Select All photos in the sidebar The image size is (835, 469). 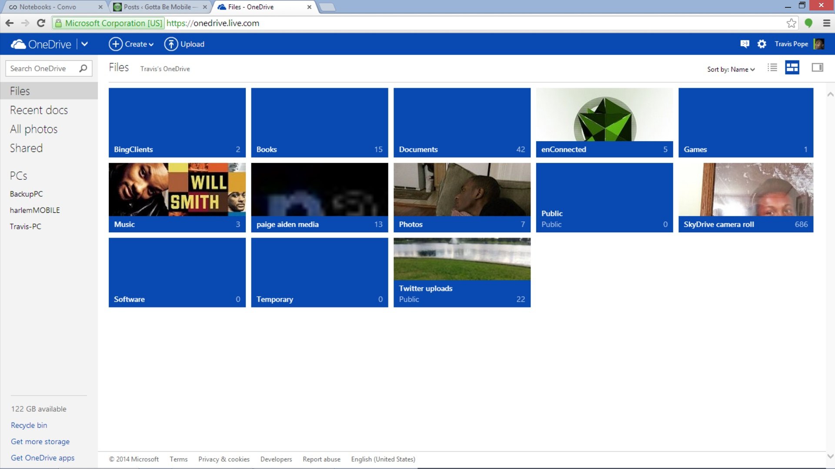[x=33, y=129]
